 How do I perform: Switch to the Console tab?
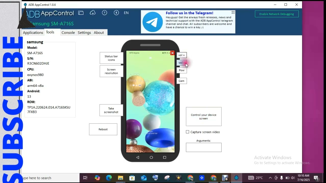[68, 33]
